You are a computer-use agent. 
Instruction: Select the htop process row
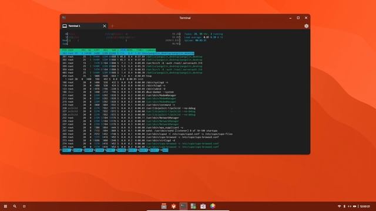tap(107, 76)
